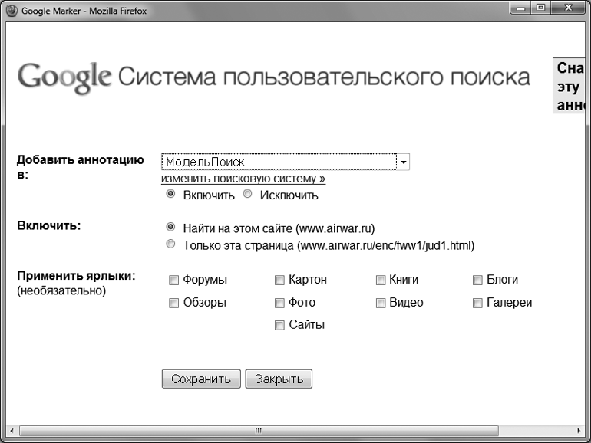
Task: Click the horizontal scrollbar left arrow
Action: coord(11,429)
